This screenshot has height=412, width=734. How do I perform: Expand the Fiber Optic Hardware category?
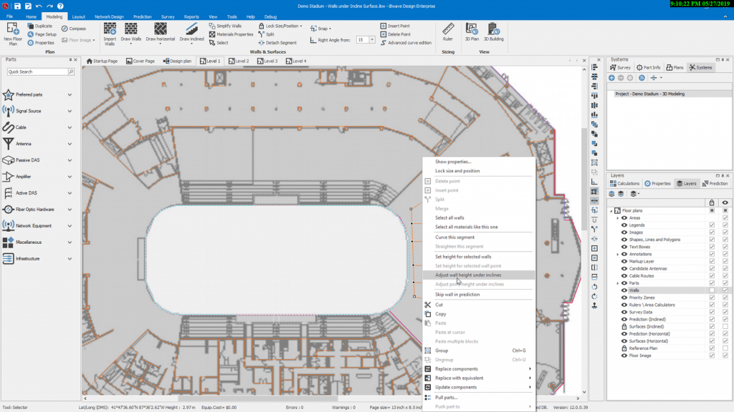70,210
